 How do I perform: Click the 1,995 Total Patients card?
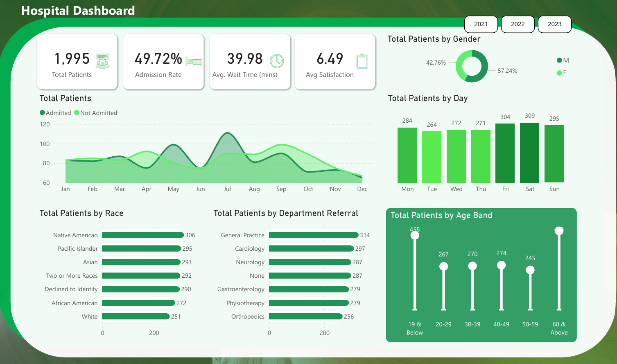click(x=77, y=62)
